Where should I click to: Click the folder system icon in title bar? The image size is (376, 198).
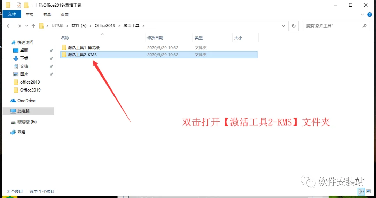point(8,5)
